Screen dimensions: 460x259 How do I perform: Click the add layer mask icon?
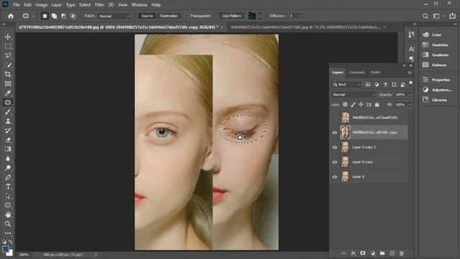click(363, 253)
